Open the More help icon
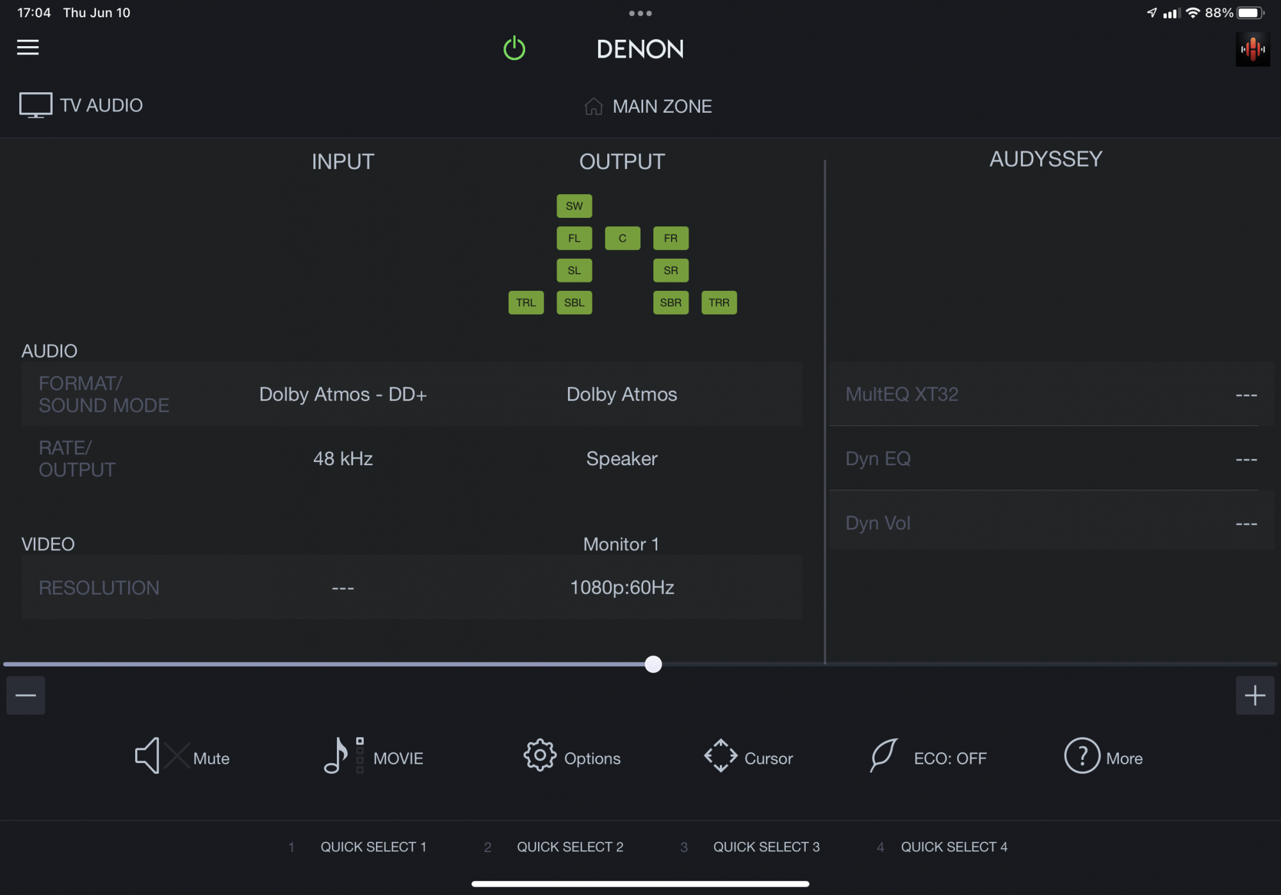Viewport: 1281px width, 895px height. 1082,756
